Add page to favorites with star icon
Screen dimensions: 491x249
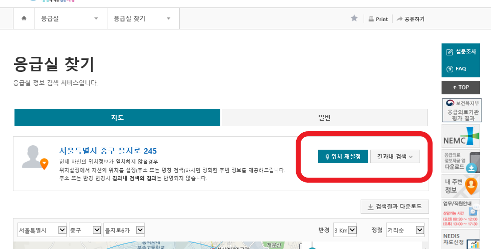click(x=354, y=18)
